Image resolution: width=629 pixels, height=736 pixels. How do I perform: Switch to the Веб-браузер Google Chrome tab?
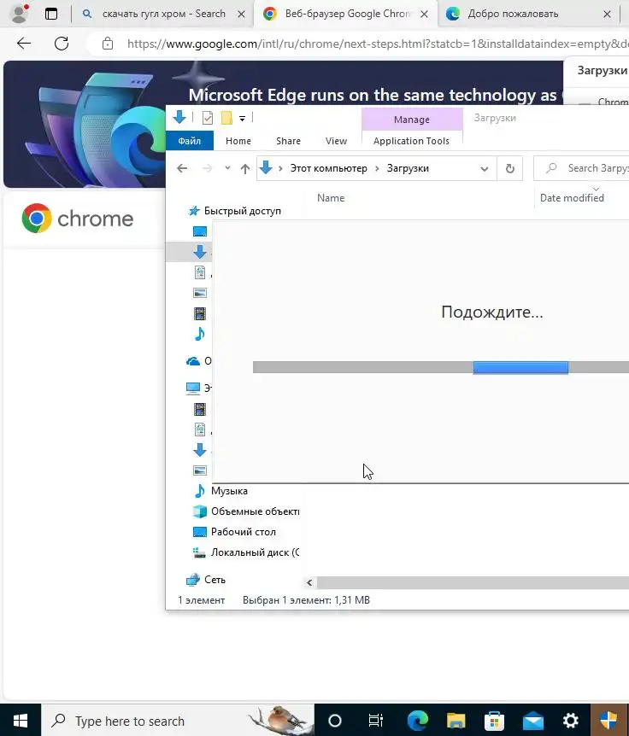click(x=347, y=14)
